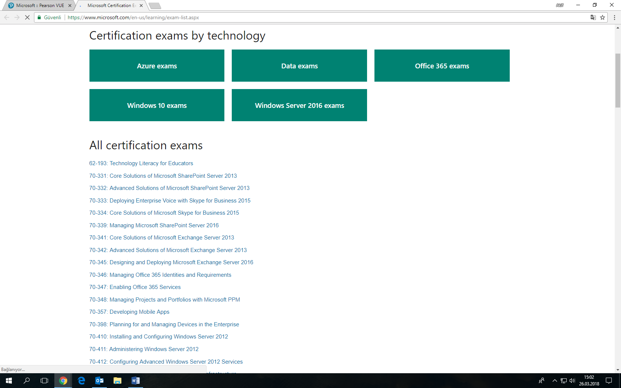621x388 pixels.
Task: Open 70-334 Core Solutions Skype for Business link
Action: (164, 213)
